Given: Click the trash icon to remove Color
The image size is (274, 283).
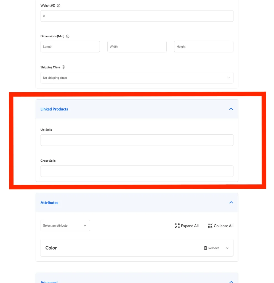Looking at the screenshot, I should click(x=205, y=248).
